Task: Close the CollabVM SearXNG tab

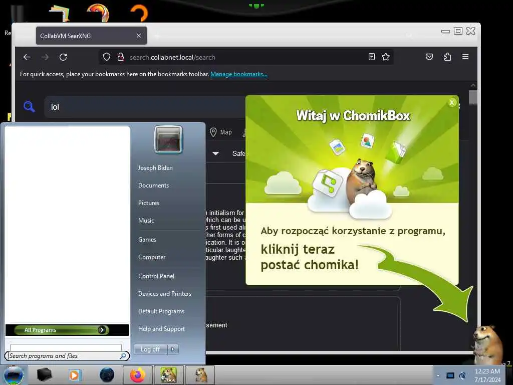Action: [x=139, y=36]
